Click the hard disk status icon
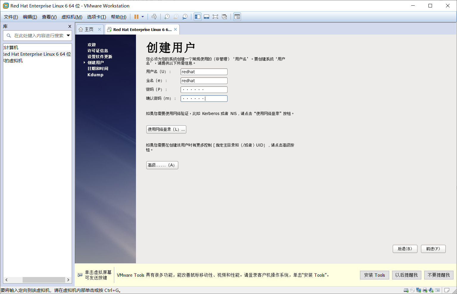The width and height of the screenshot is (457, 294). tap(406, 290)
